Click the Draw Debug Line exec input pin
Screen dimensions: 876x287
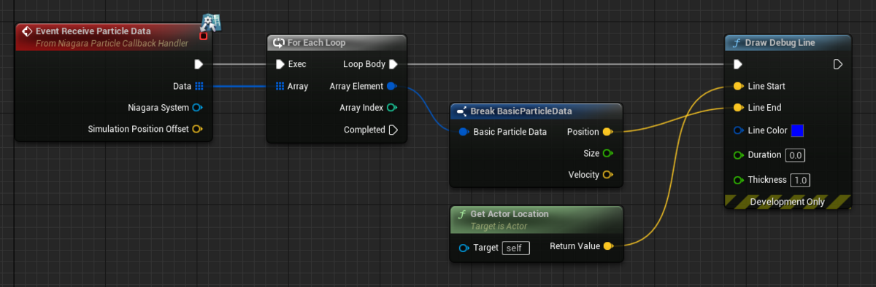pos(738,64)
